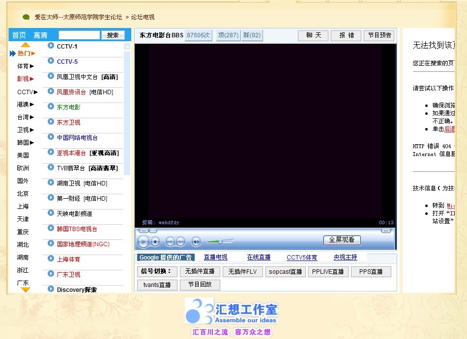Expand the 港澳 category
467x339 pixels.
[x=25, y=104]
